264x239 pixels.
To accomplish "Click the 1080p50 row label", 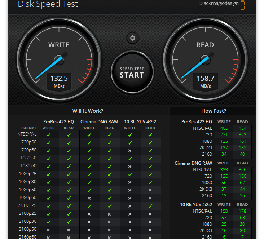I will [x=28, y=190].
